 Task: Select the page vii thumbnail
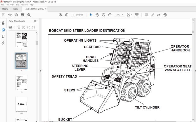pyautogui.click(x=21, y=83)
